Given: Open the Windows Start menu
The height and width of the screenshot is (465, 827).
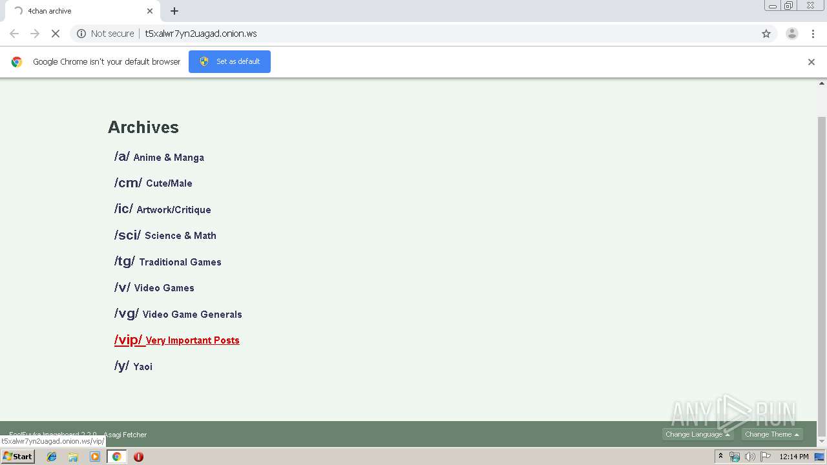Looking at the screenshot, I should tap(17, 456).
